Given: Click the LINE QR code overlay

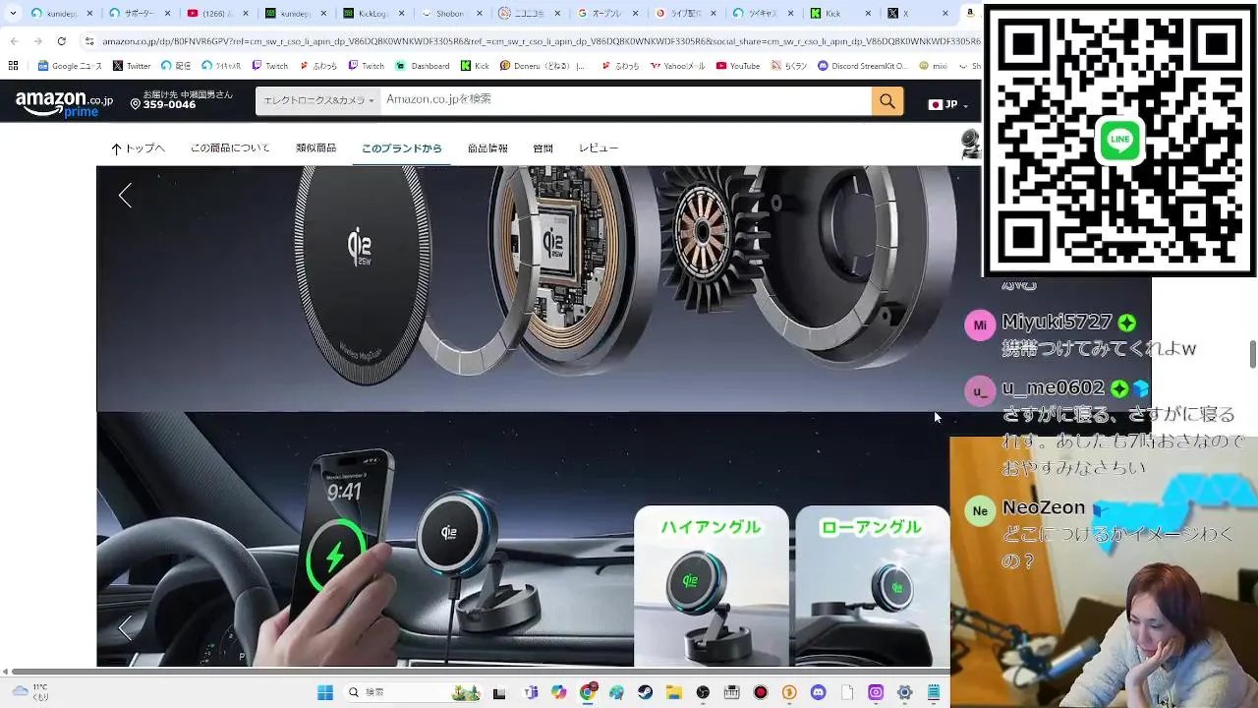Looking at the screenshot, I should click(x=1119, y=140).
